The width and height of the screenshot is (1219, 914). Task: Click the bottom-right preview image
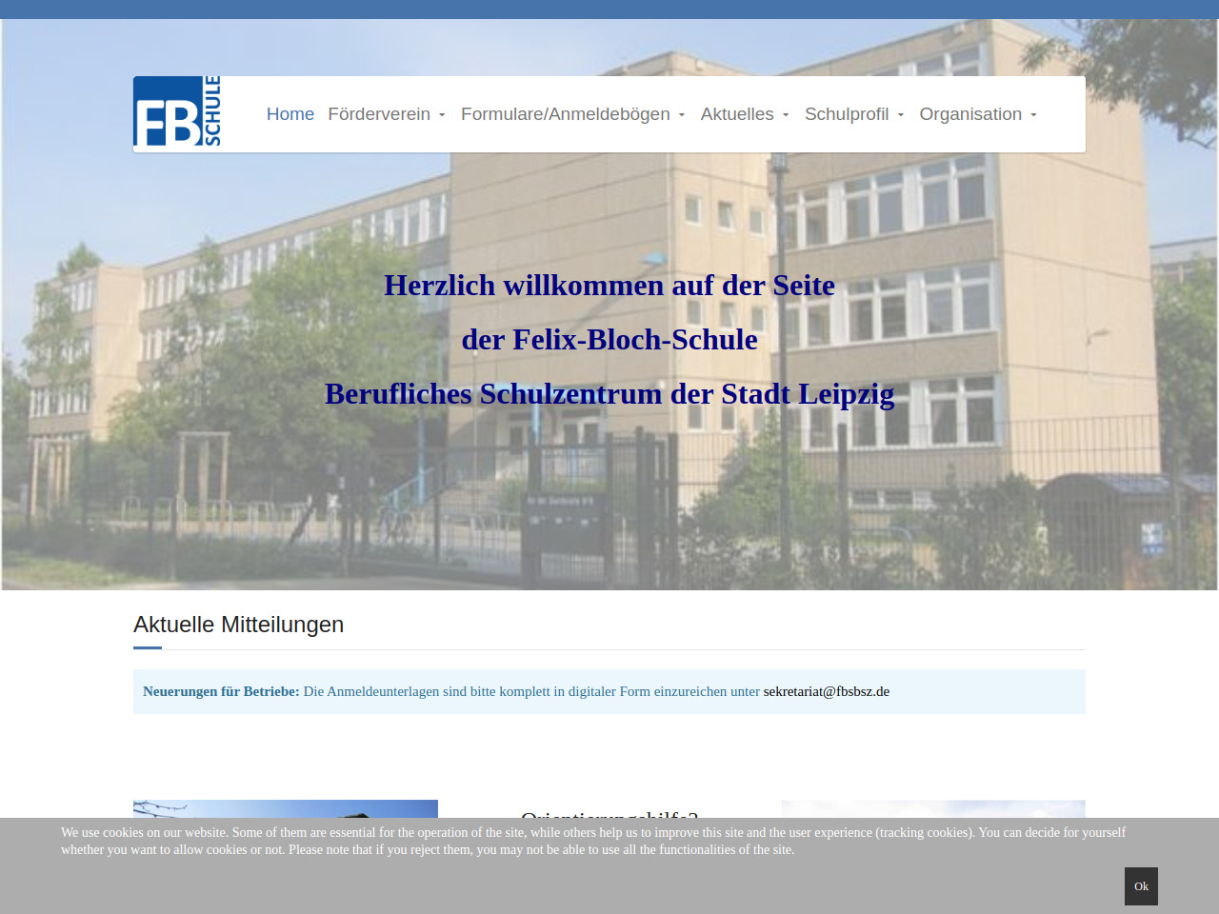click(932, 808)
